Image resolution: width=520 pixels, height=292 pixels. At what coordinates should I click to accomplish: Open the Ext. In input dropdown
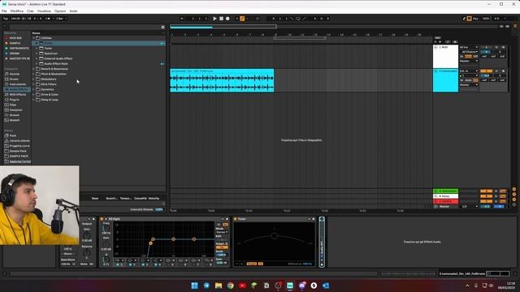[468, 71]
